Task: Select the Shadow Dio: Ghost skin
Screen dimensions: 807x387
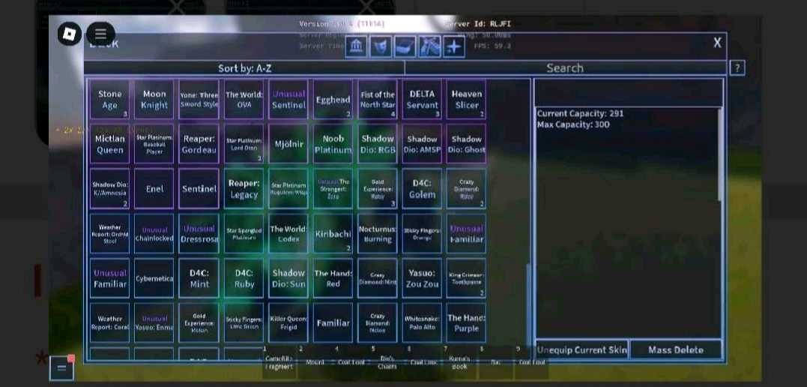Action: pos(466,144)
